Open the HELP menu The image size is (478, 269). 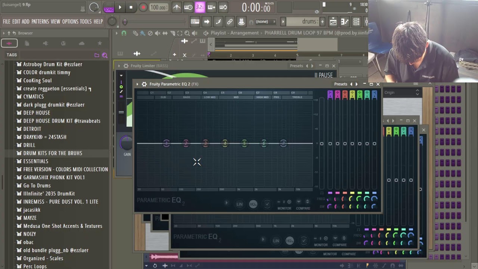click(x=98, y=22)
